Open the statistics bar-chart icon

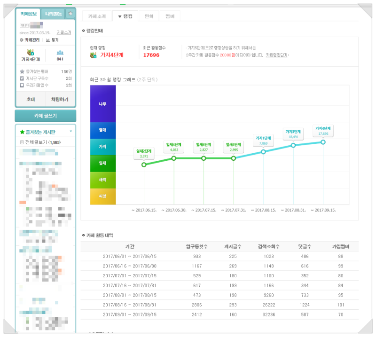pos(48,40)
